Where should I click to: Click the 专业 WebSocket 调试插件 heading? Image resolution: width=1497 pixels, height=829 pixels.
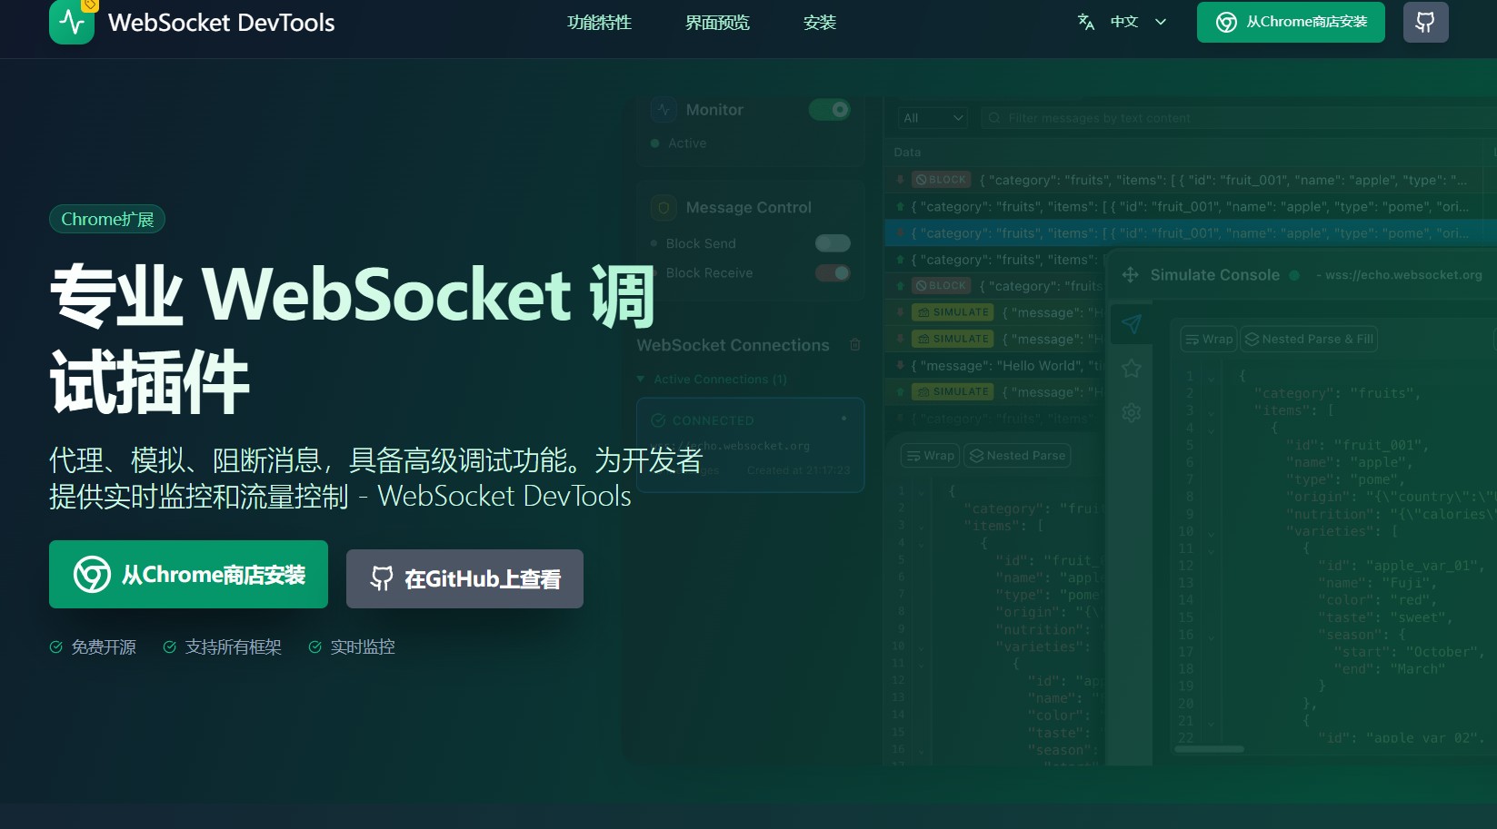[353, 337]
